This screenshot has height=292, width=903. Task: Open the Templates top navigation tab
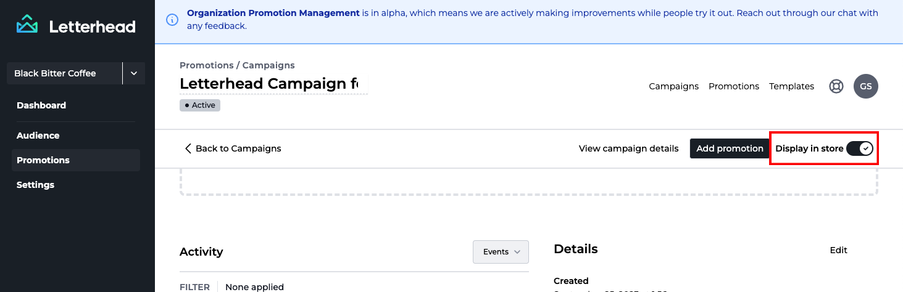(791, 86)
